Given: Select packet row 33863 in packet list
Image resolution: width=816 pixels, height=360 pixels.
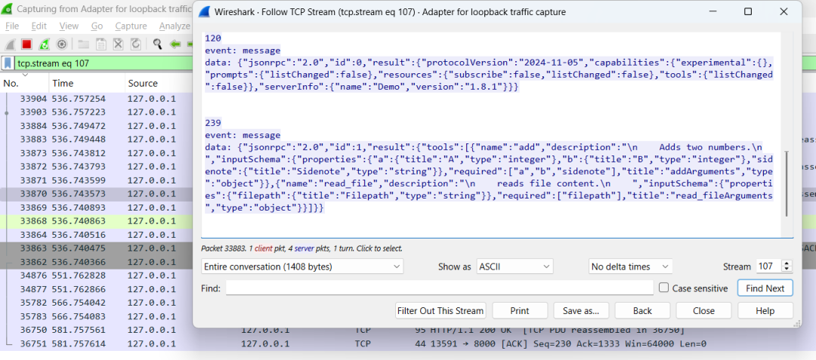Looking at the screenshot, I should 96,248.
